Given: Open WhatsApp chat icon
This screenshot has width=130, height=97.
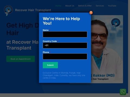Looking at the screenshot, I should (123, 92).
